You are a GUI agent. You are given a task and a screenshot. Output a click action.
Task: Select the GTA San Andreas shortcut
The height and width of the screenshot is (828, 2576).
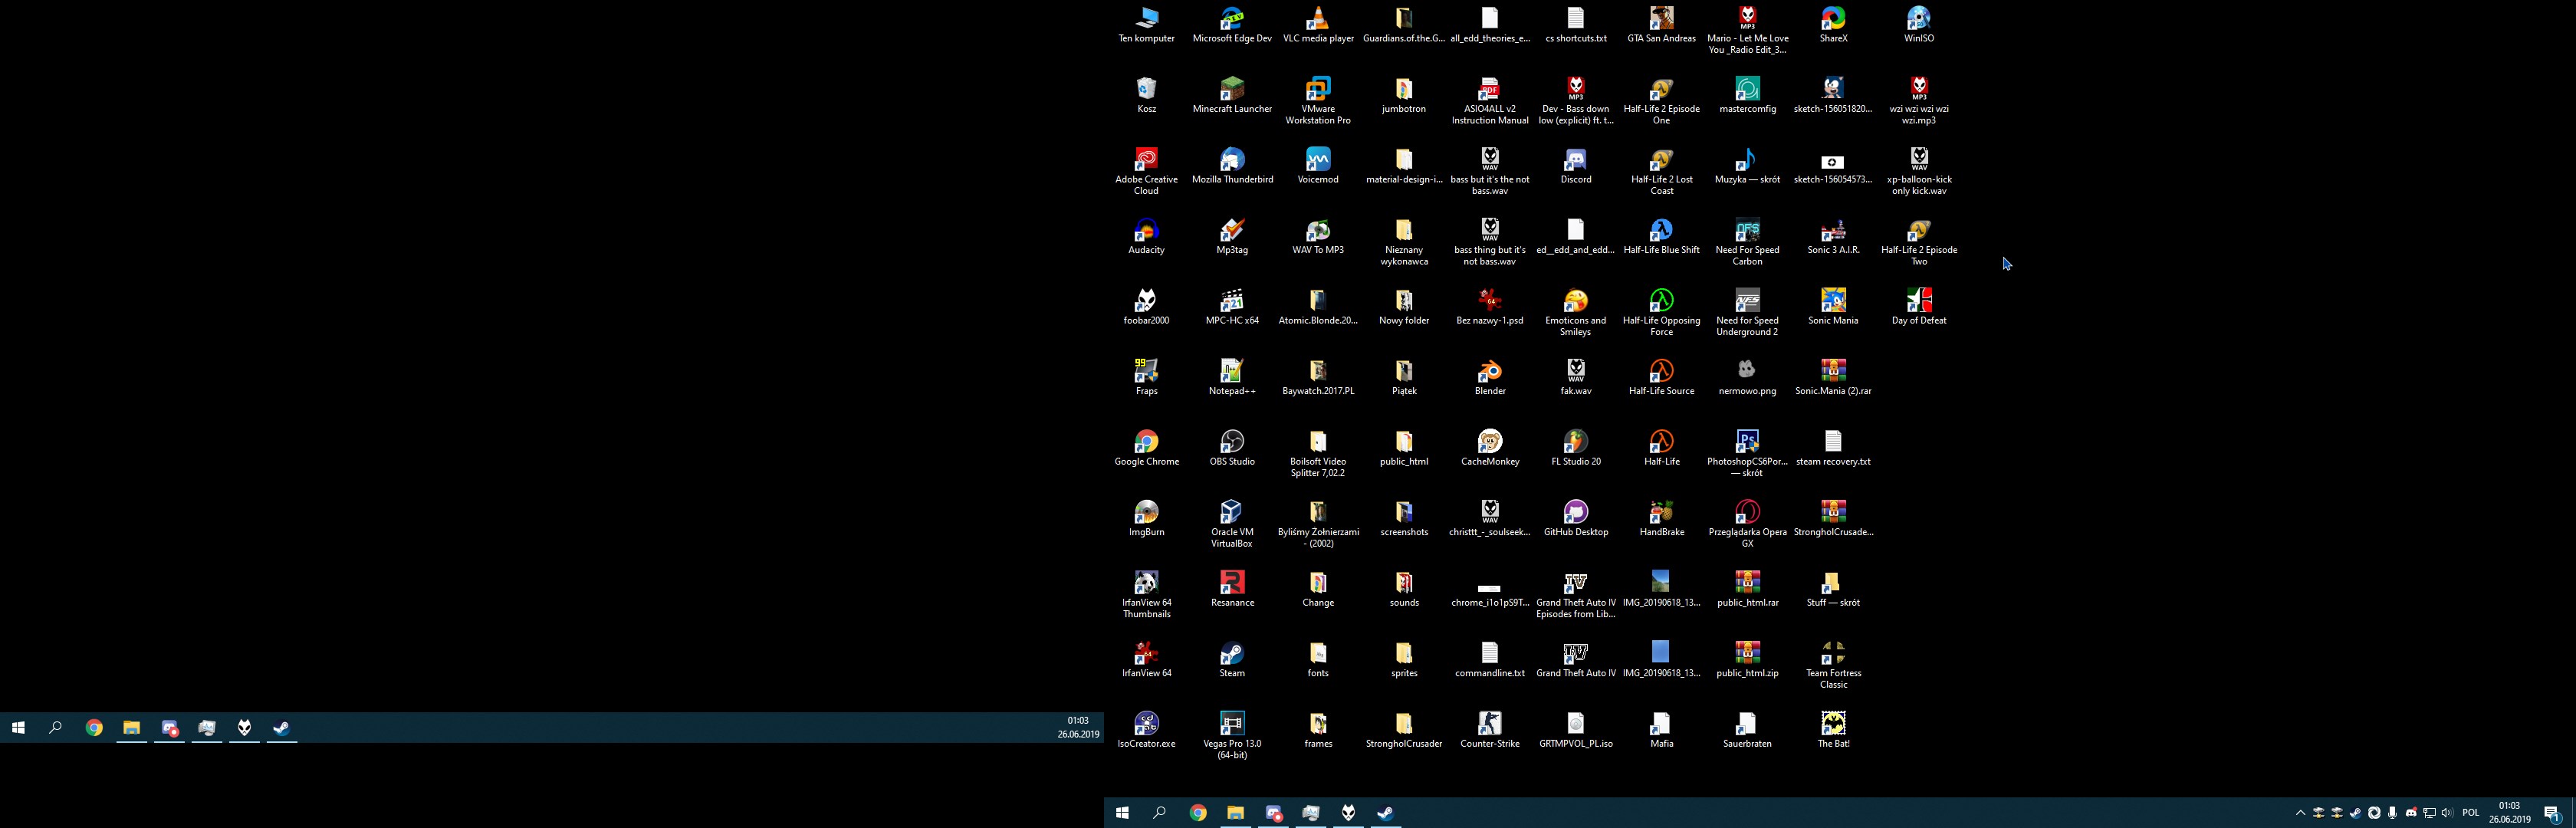(1662, 25)
